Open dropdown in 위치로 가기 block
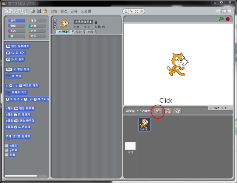The height and width of the screenshot is (183, 237). 8,92
